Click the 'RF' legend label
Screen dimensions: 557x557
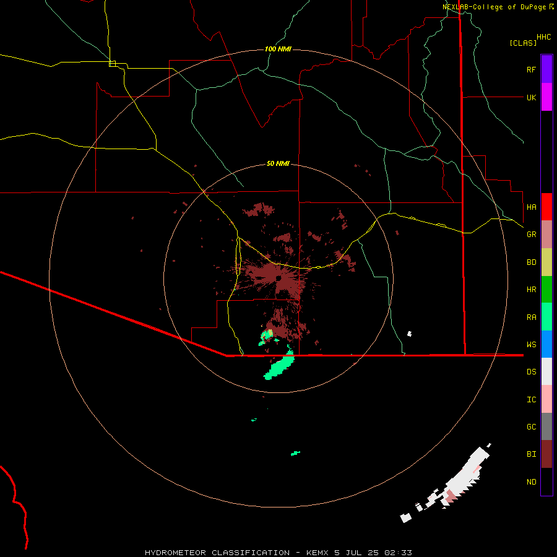coord(531,69)
